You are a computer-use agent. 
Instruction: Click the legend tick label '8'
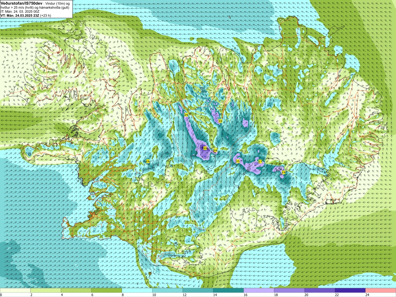(123, 295)
